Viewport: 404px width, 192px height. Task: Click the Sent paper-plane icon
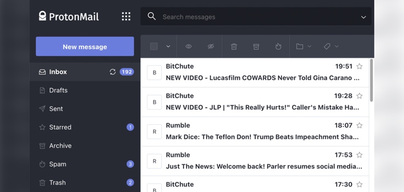click(x=42, y=109)
